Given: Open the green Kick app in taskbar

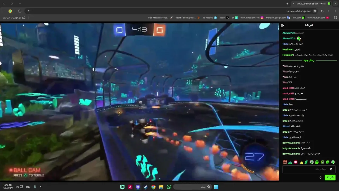Looking at the screenshot, I should (x=122, y=187).
